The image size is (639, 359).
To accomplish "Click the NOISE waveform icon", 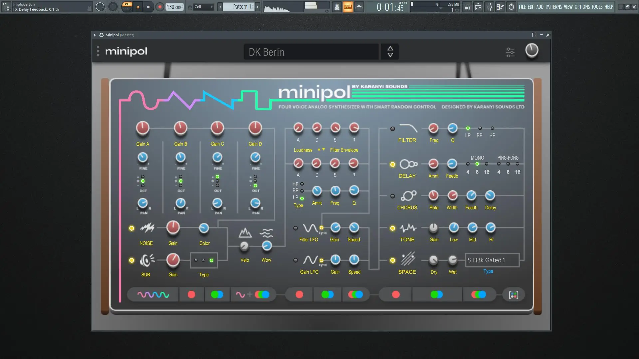I will [x=147, y=228].
